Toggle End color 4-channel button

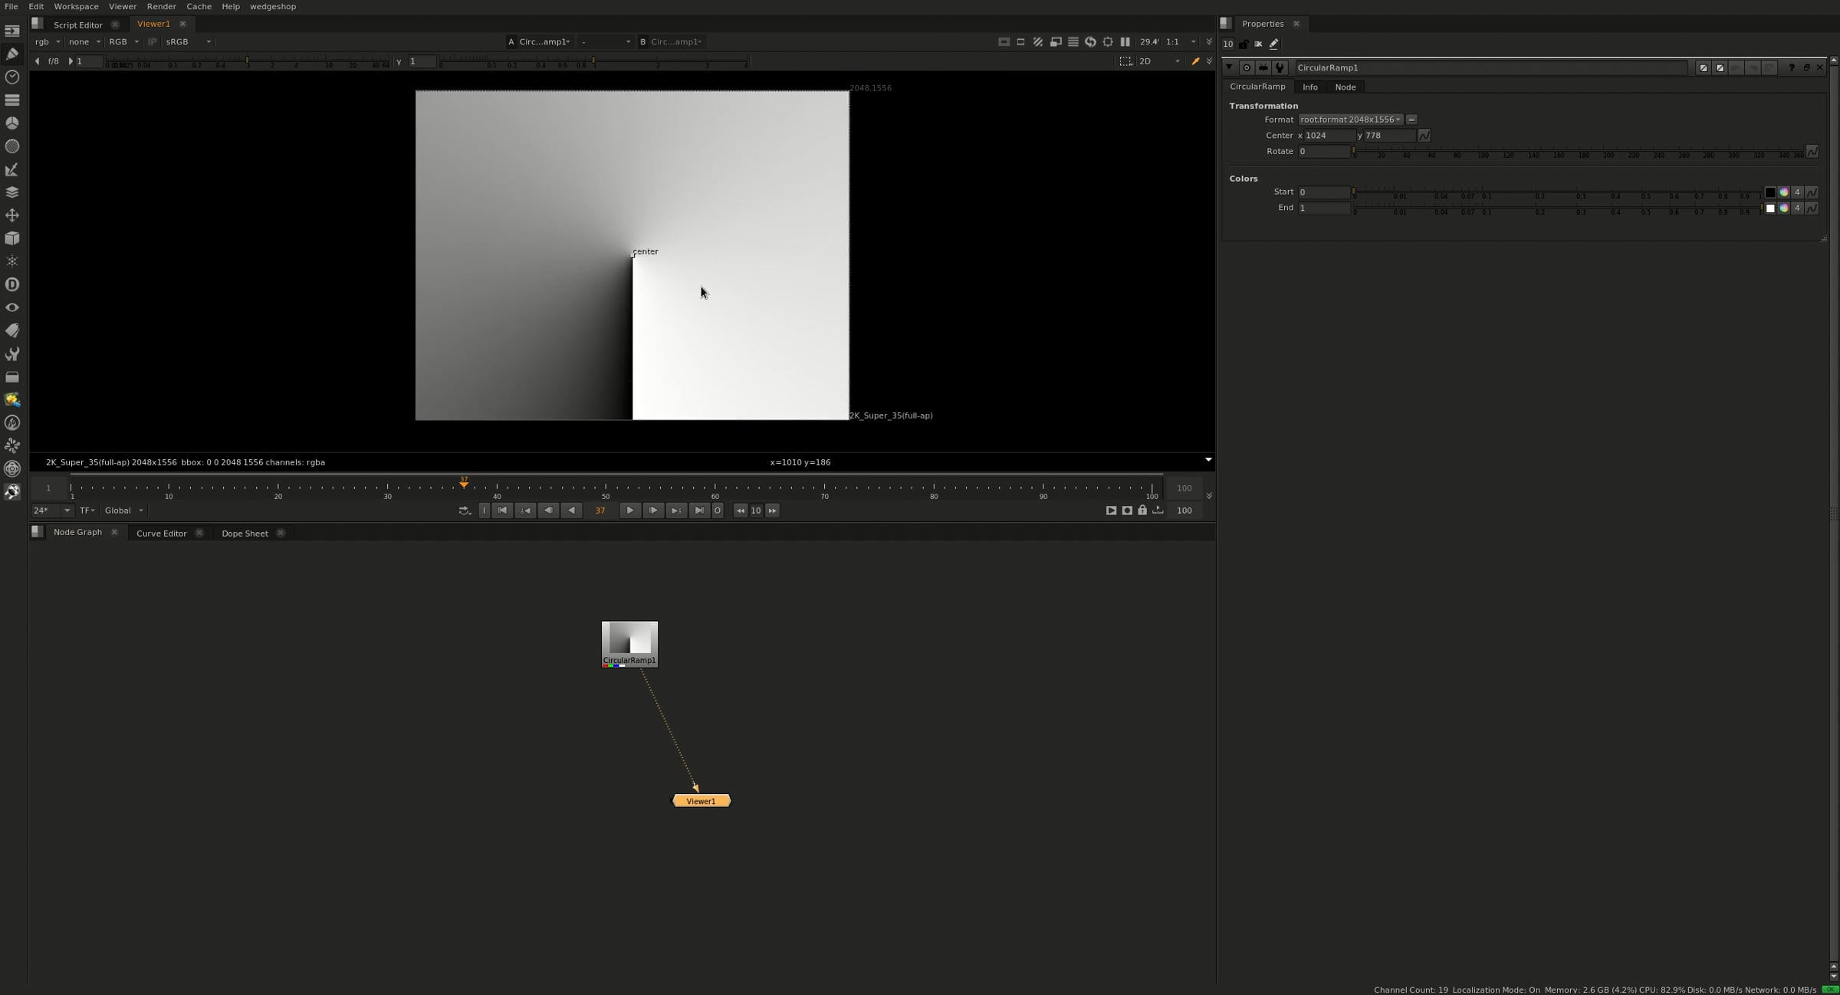point(1797,209)
